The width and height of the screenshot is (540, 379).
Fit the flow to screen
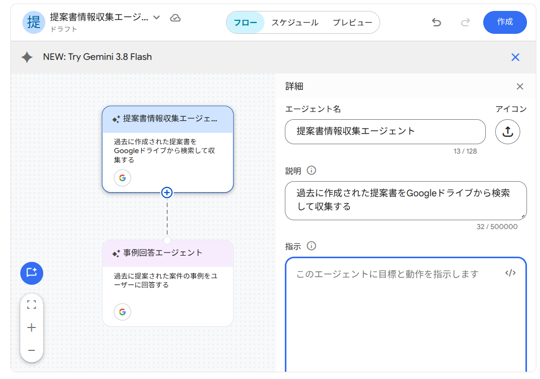pos(31,305)
